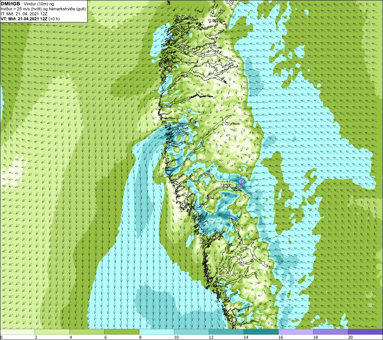The height and width of the screenshot is (340, 383).
Task: Click the 'hviður > 25 m/s' description line
Action: coord(43,9)
